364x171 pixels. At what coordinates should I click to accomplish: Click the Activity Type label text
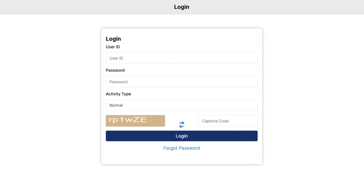pyautogui.click(x=118, y=94)
